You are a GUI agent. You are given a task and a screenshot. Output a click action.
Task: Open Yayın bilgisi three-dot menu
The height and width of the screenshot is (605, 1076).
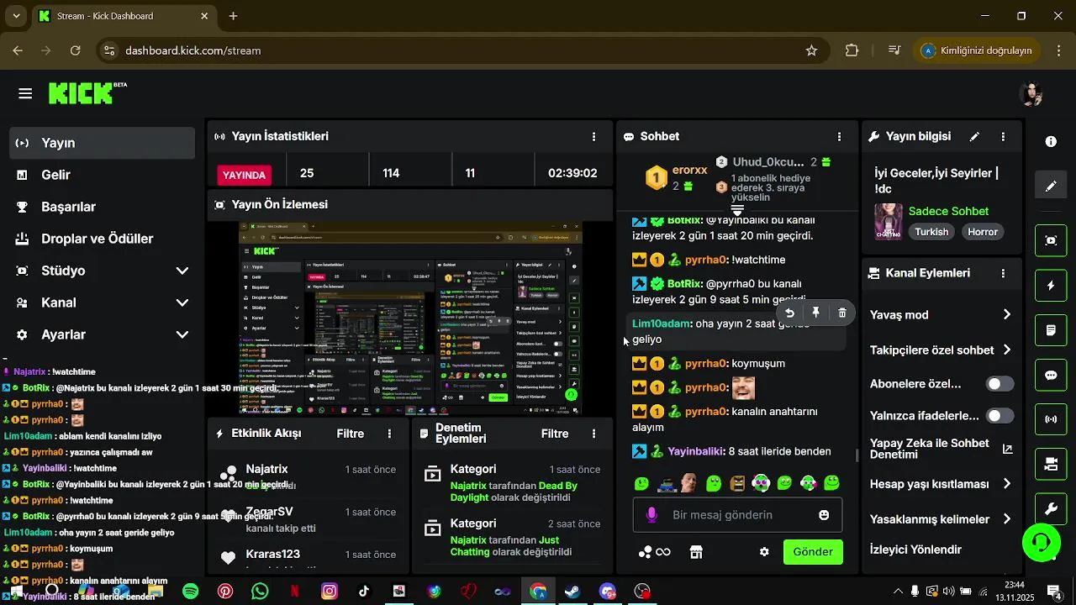[x=1003, y=136]
